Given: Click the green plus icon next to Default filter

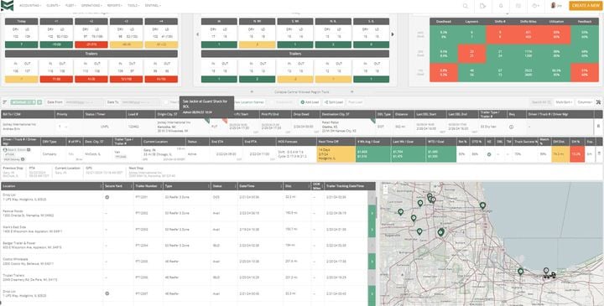Looking at the screenshot, I should coord(39,102).
